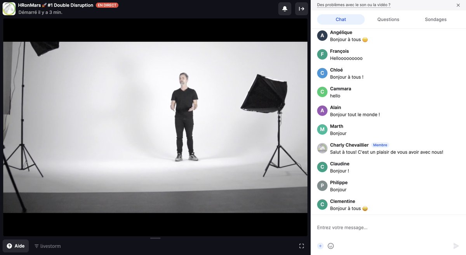Open the emoji picker in the chat
The image size is (466, 255).
(330, 246)
